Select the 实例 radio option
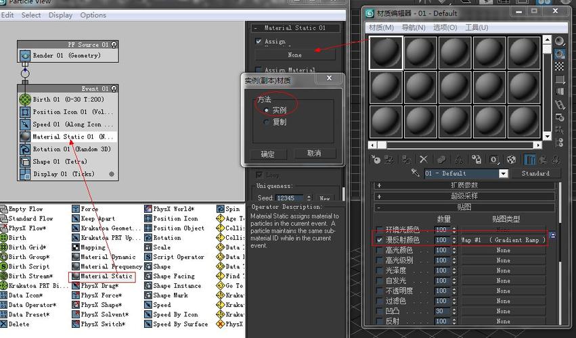Screen dimensions: 576x338 (x=267, y=110)
